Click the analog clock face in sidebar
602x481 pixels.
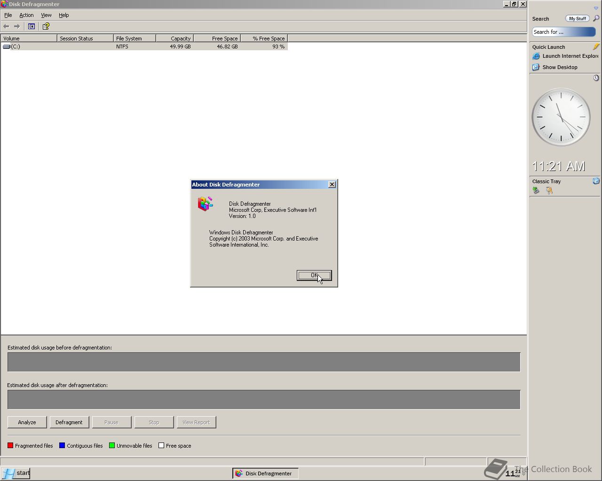coord(561,117)
